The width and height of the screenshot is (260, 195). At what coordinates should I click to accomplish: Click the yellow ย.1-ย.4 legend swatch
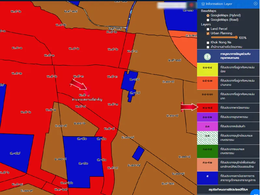(x=207, y=69)
